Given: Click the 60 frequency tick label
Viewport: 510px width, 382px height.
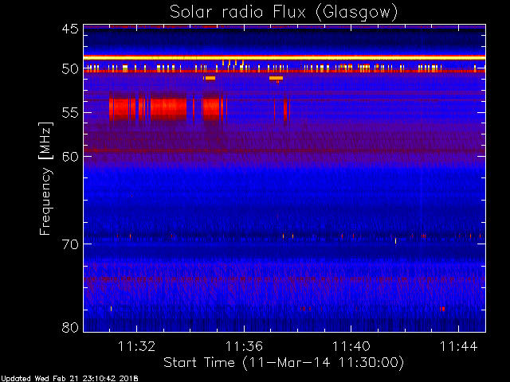Looking at the screenshot, I should pyautogui.click(x=70, y=157).
